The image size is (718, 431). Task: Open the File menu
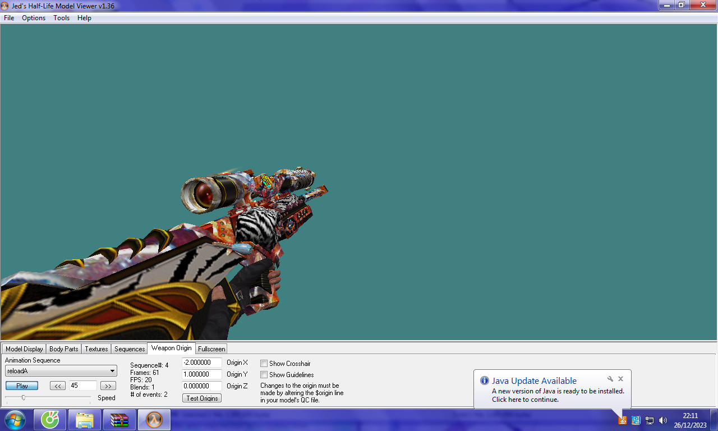coord(9,18)
